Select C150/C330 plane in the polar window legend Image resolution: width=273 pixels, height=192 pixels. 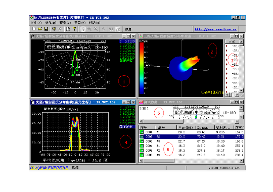coord(127,58)
